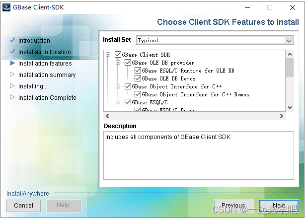Screen dimensions: 305x219
Task: Click the Description text box
Action: click(199, 155)
